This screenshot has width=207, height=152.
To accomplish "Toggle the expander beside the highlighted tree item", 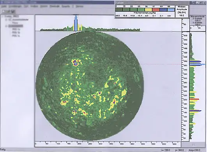I will 6,26.
